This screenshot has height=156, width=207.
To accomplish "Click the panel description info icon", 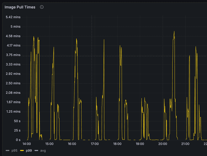I will click(x=42, y=7).
